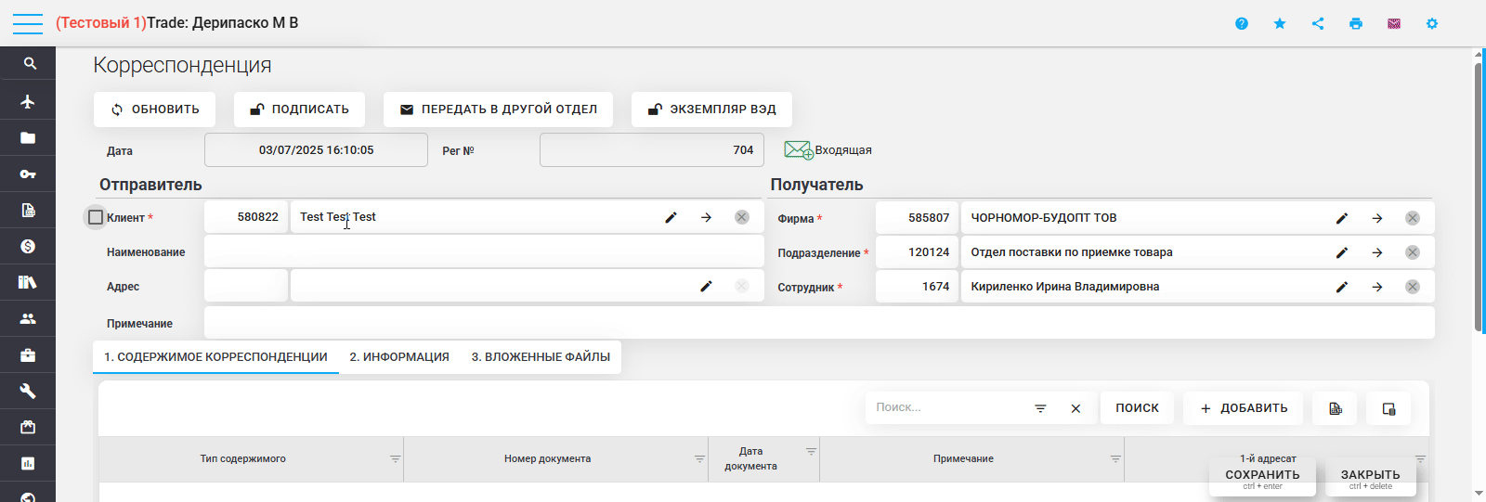Image resolution: width=1486 pixels, height=502 pixels.
Task: Open the dollar coin icon in sidebar
Action: click(28, 246)
